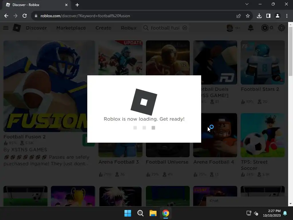Open the Robux balance icon

[265, 28]
